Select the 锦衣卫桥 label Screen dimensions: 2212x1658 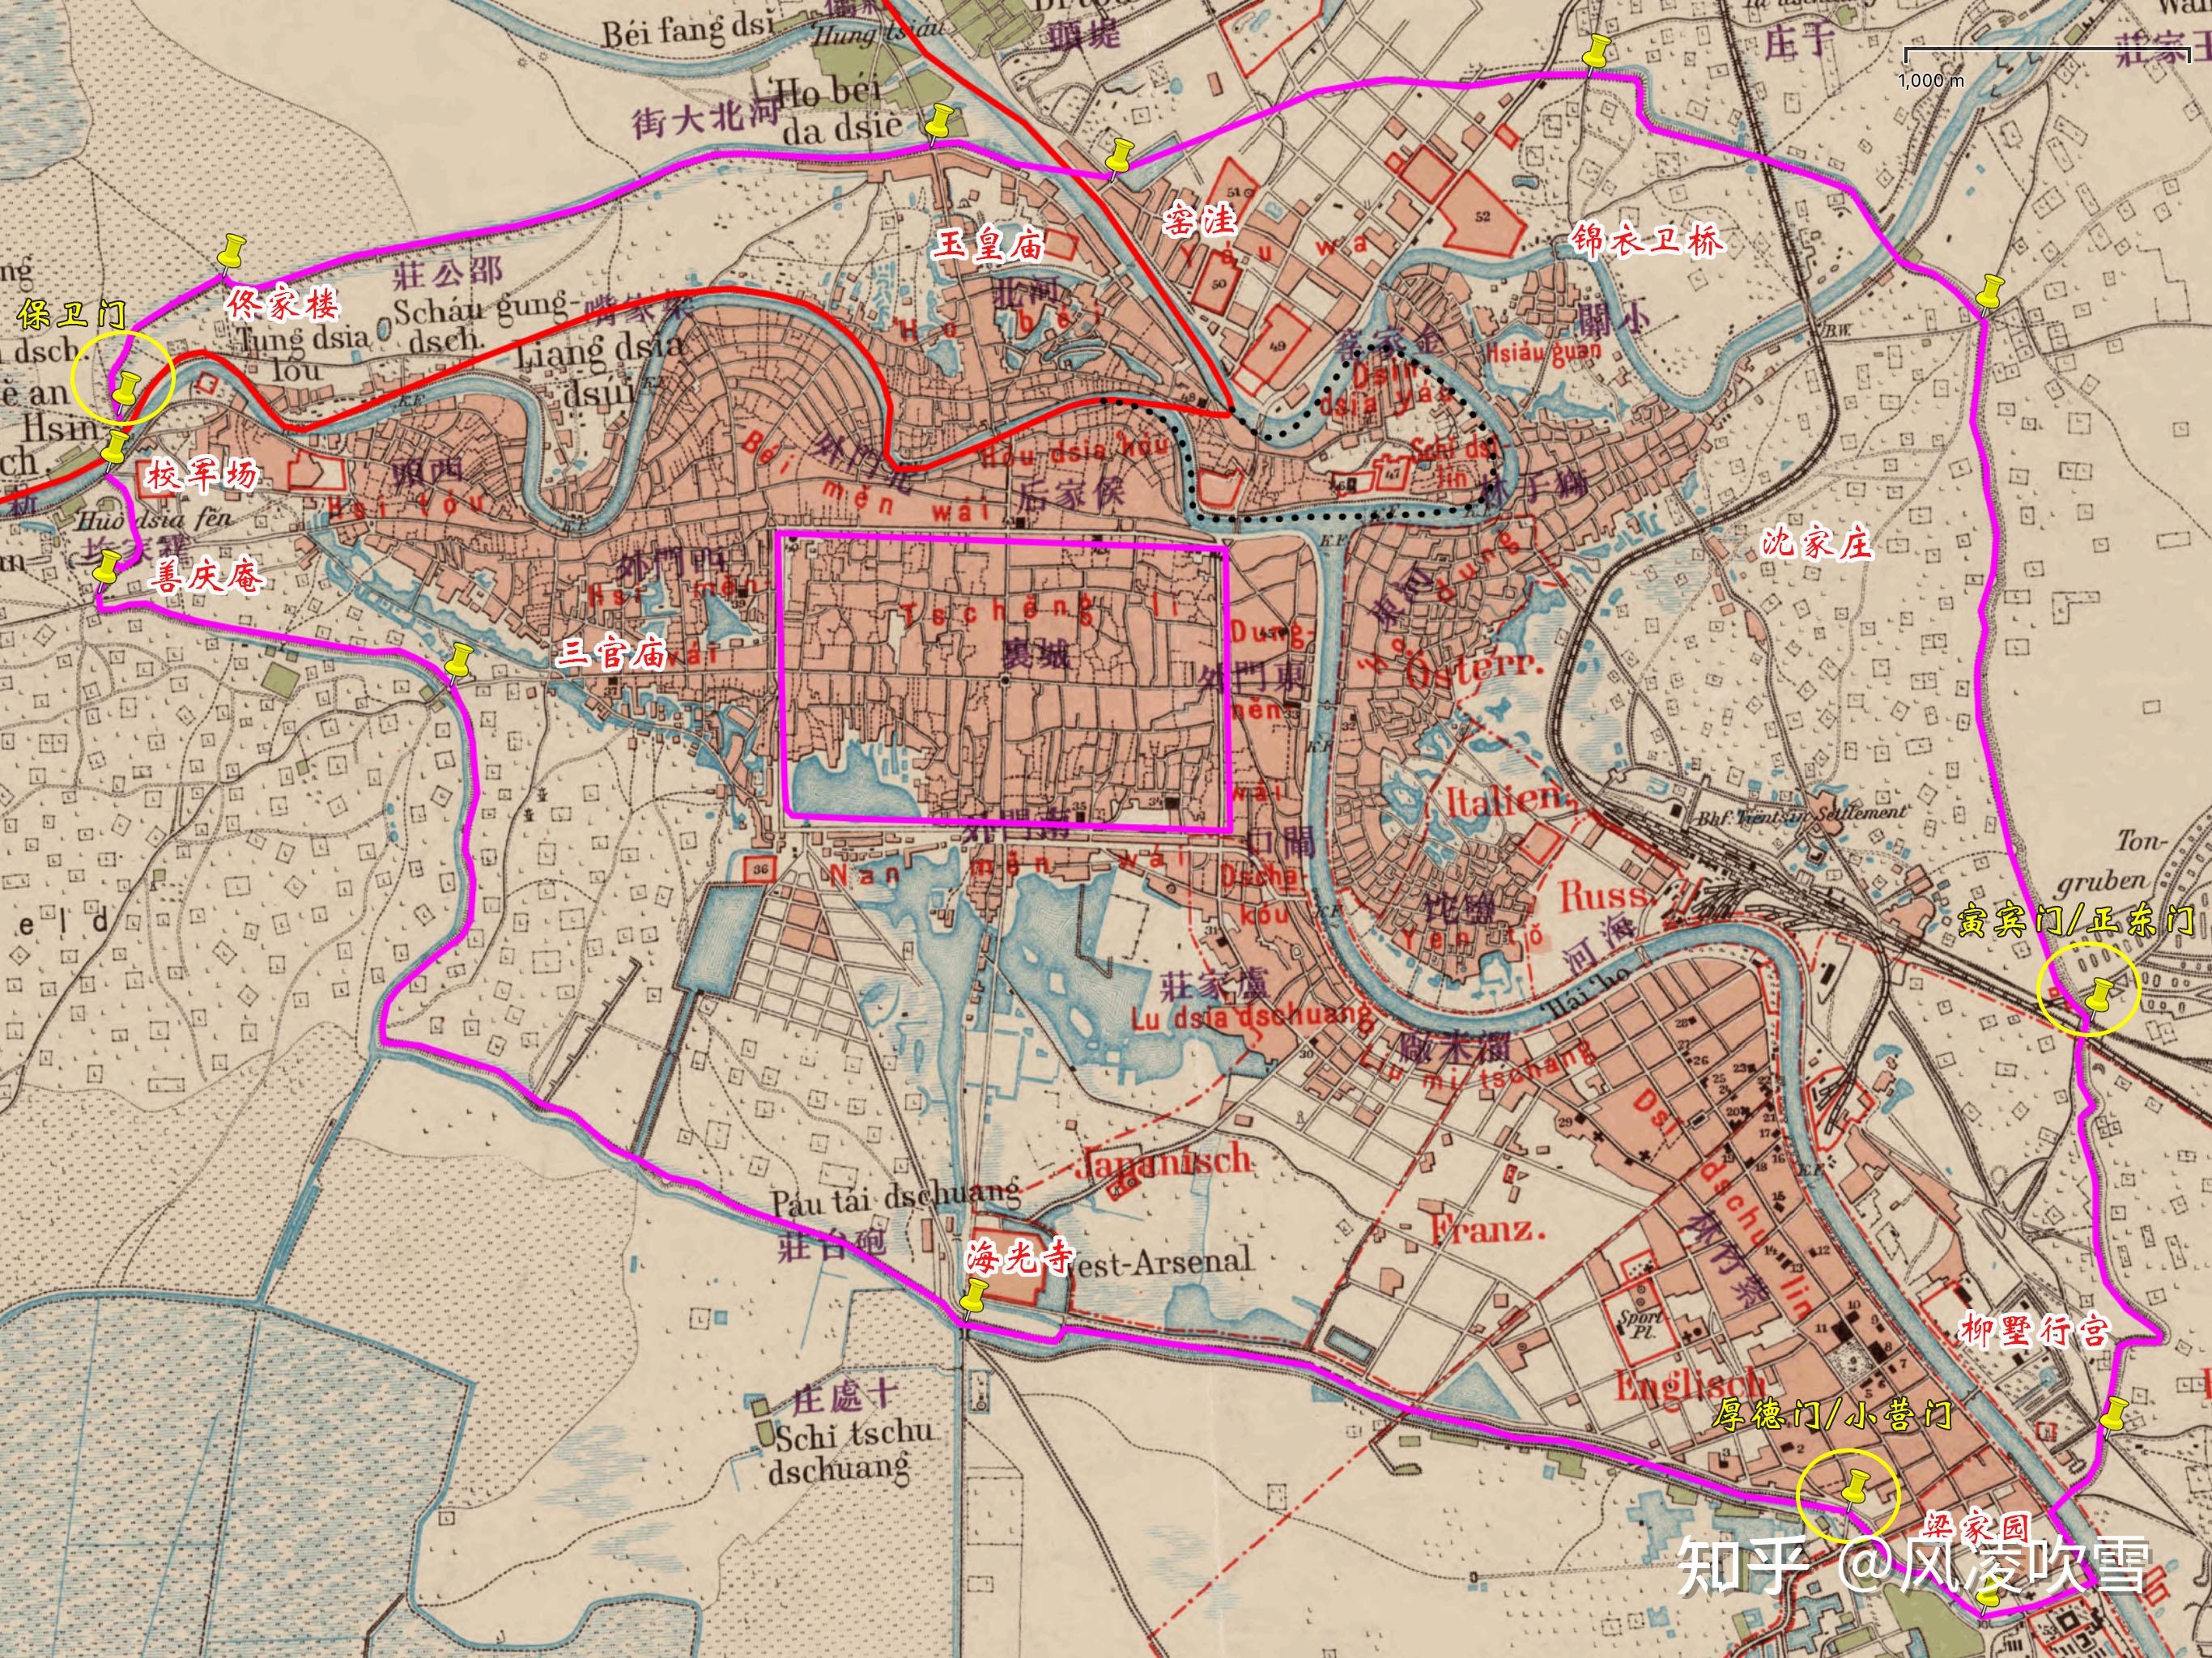[x=1646, y=241]
